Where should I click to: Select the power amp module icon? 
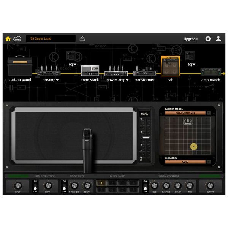pyautogui.click(x=116, y=71)
